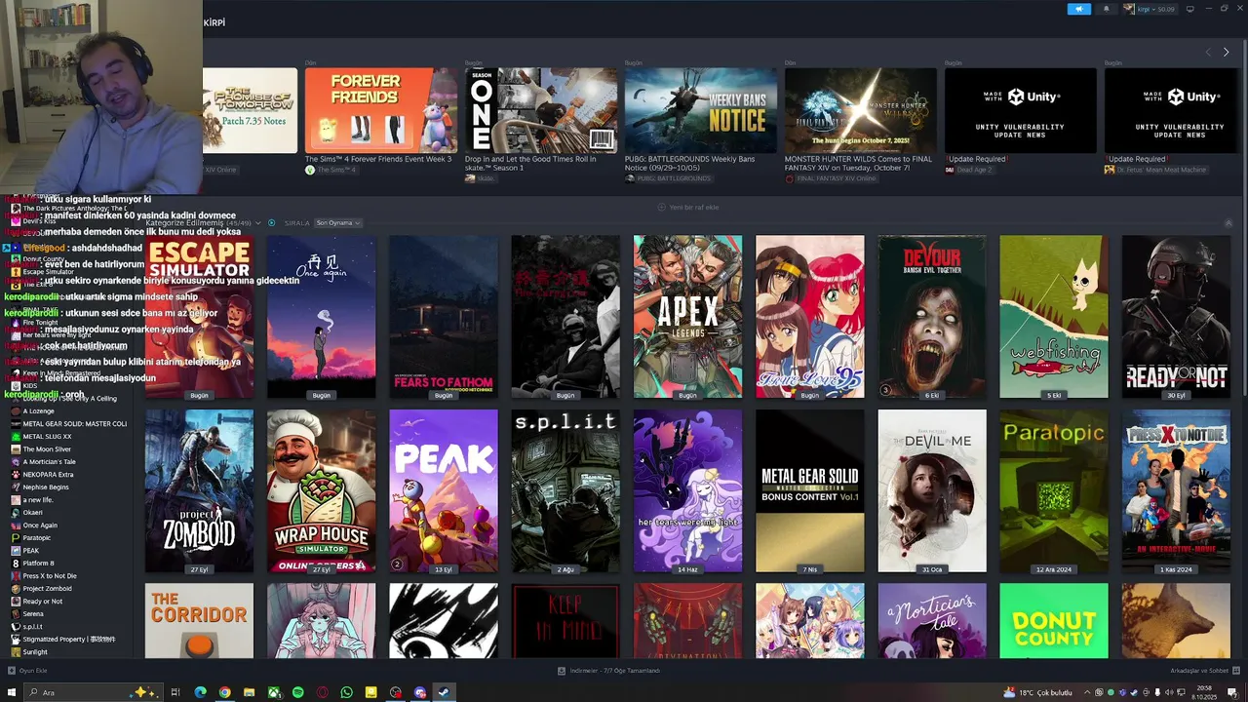The width and height of the screenshot is (1248, 702).
Task: Select Sunlight in sidebar list
Action: tap(35, 652)
